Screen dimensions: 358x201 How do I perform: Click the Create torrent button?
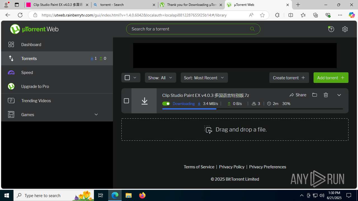click(289, 78)
